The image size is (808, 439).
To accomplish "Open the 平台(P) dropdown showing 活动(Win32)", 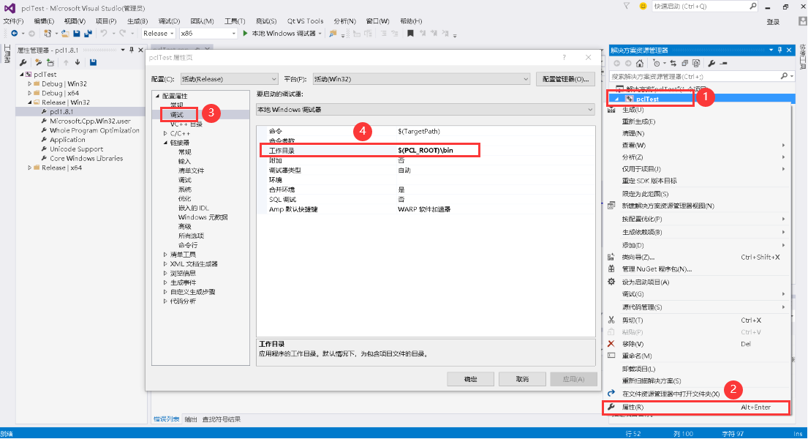I will [x=421, y=79].
